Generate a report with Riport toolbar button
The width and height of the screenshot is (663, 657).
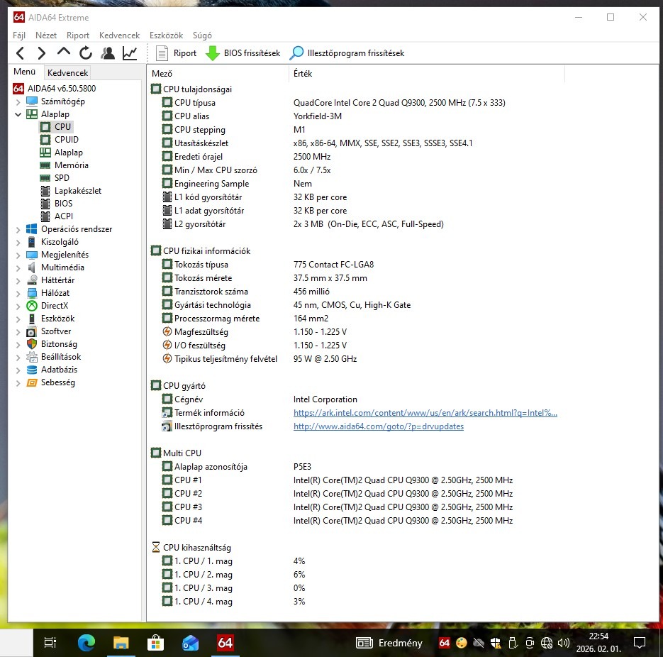pyautogui.click(x=177, y=53)
